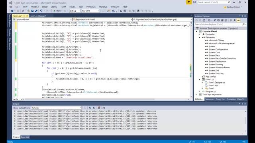
Task: Open the DEBUG menu
Action: click(54, 7)
